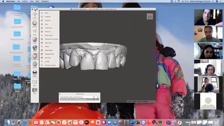Select the participant wearing headphones thumbnail
Viewport: 224px width, 126px height.
click(208, 68)
